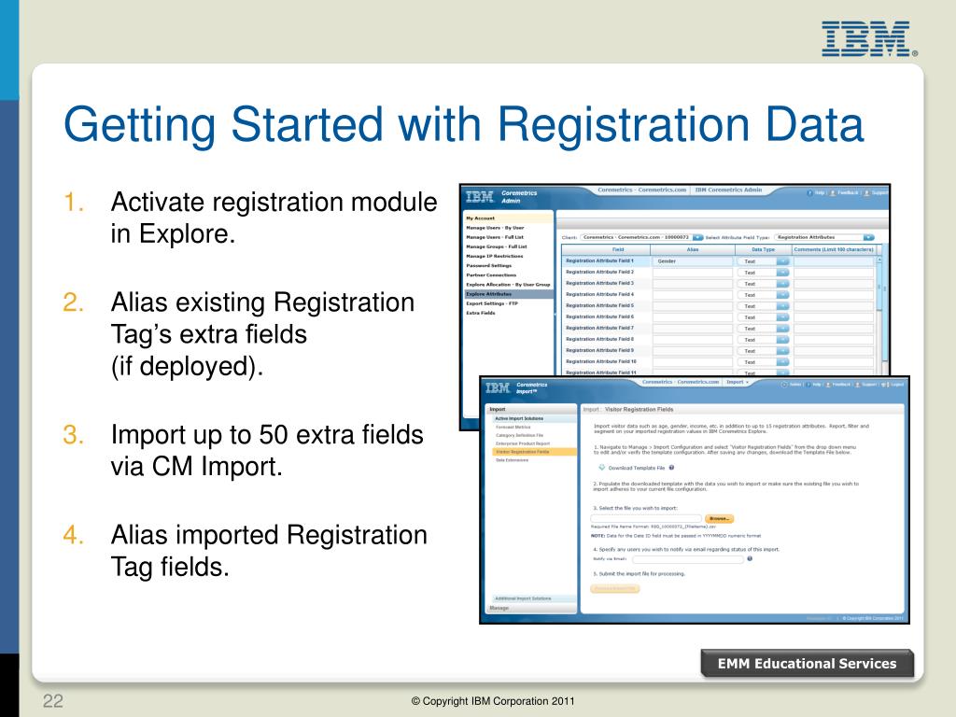Click the attributes table vertical scrollbar
Image resolution: width=956 pixels, height=717 pixels.
879,286
